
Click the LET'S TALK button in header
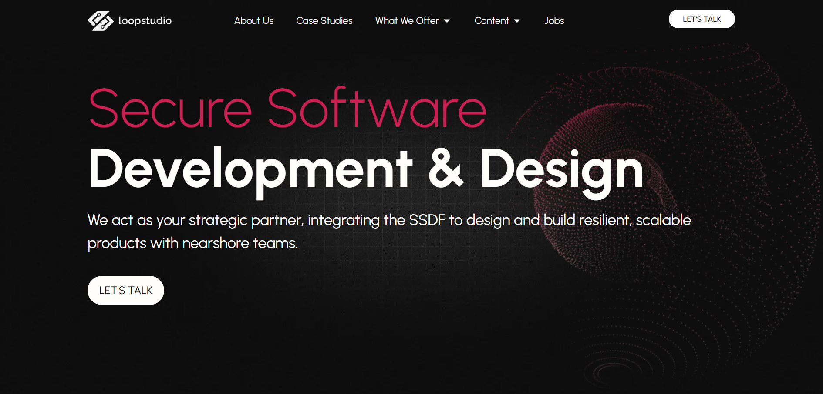tap(702, 19)
